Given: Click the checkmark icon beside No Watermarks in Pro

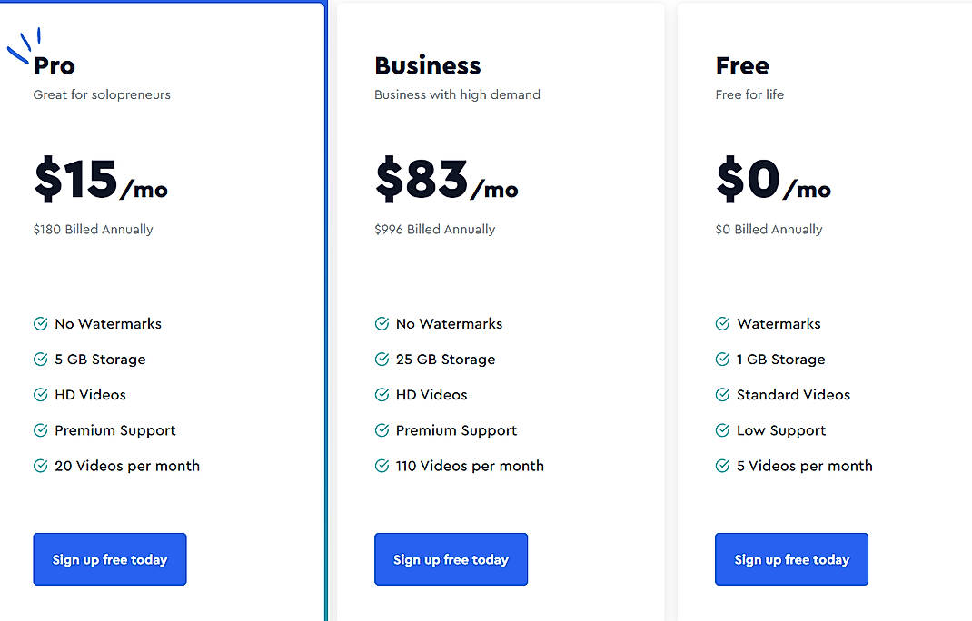Looking at the screenshot, I should [40, 323].
